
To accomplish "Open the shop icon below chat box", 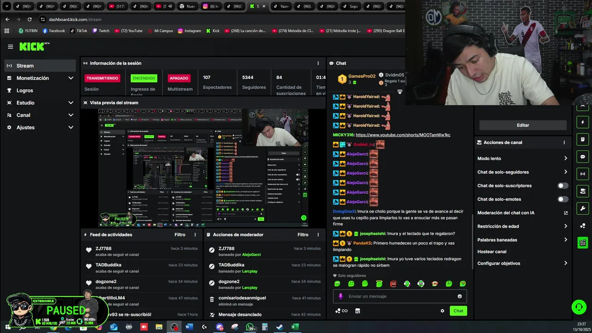I will [358, 311].
